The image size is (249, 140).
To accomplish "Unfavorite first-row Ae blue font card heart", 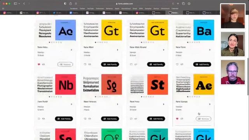I will pos(39,64).
